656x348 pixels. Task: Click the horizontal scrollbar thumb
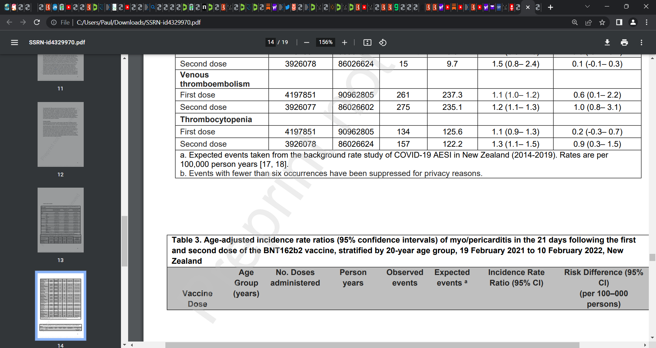372,345
